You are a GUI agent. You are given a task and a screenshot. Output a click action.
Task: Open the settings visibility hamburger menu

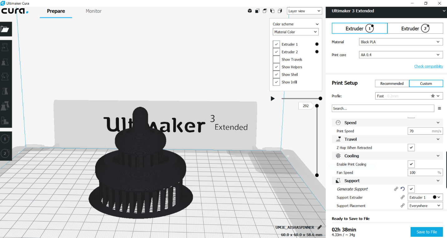(440, 108)
